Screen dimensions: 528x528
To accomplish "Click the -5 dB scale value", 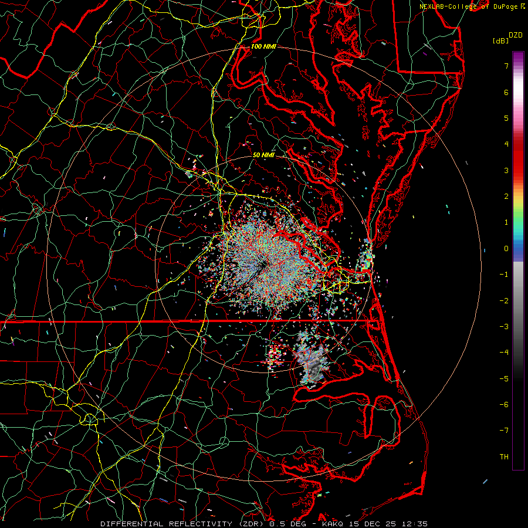I will coord(504,379).
